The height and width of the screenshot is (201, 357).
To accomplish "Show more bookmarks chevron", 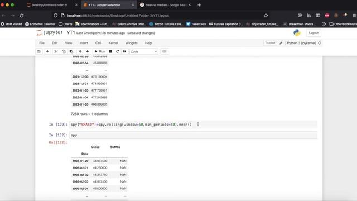I will pos(324,24).
